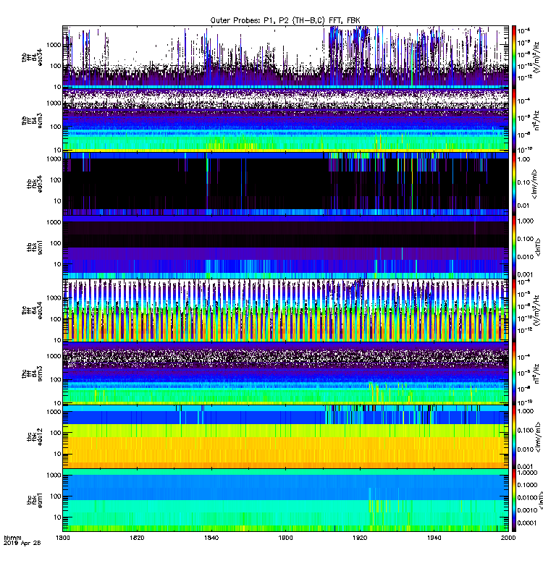Click the color bar of thb fbk scm1 panel
This screenshot has height=579, width=543.
coord(514,247)
